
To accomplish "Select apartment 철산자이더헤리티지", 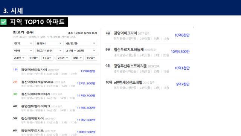I will pyautogui.click(x=36, y=94).
